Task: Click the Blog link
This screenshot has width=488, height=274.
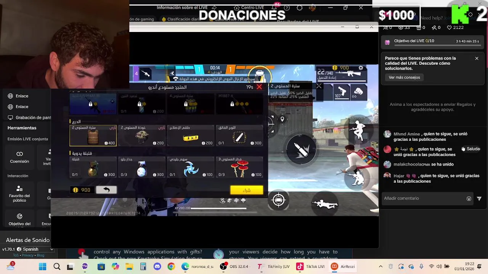Action: point(40,255)
